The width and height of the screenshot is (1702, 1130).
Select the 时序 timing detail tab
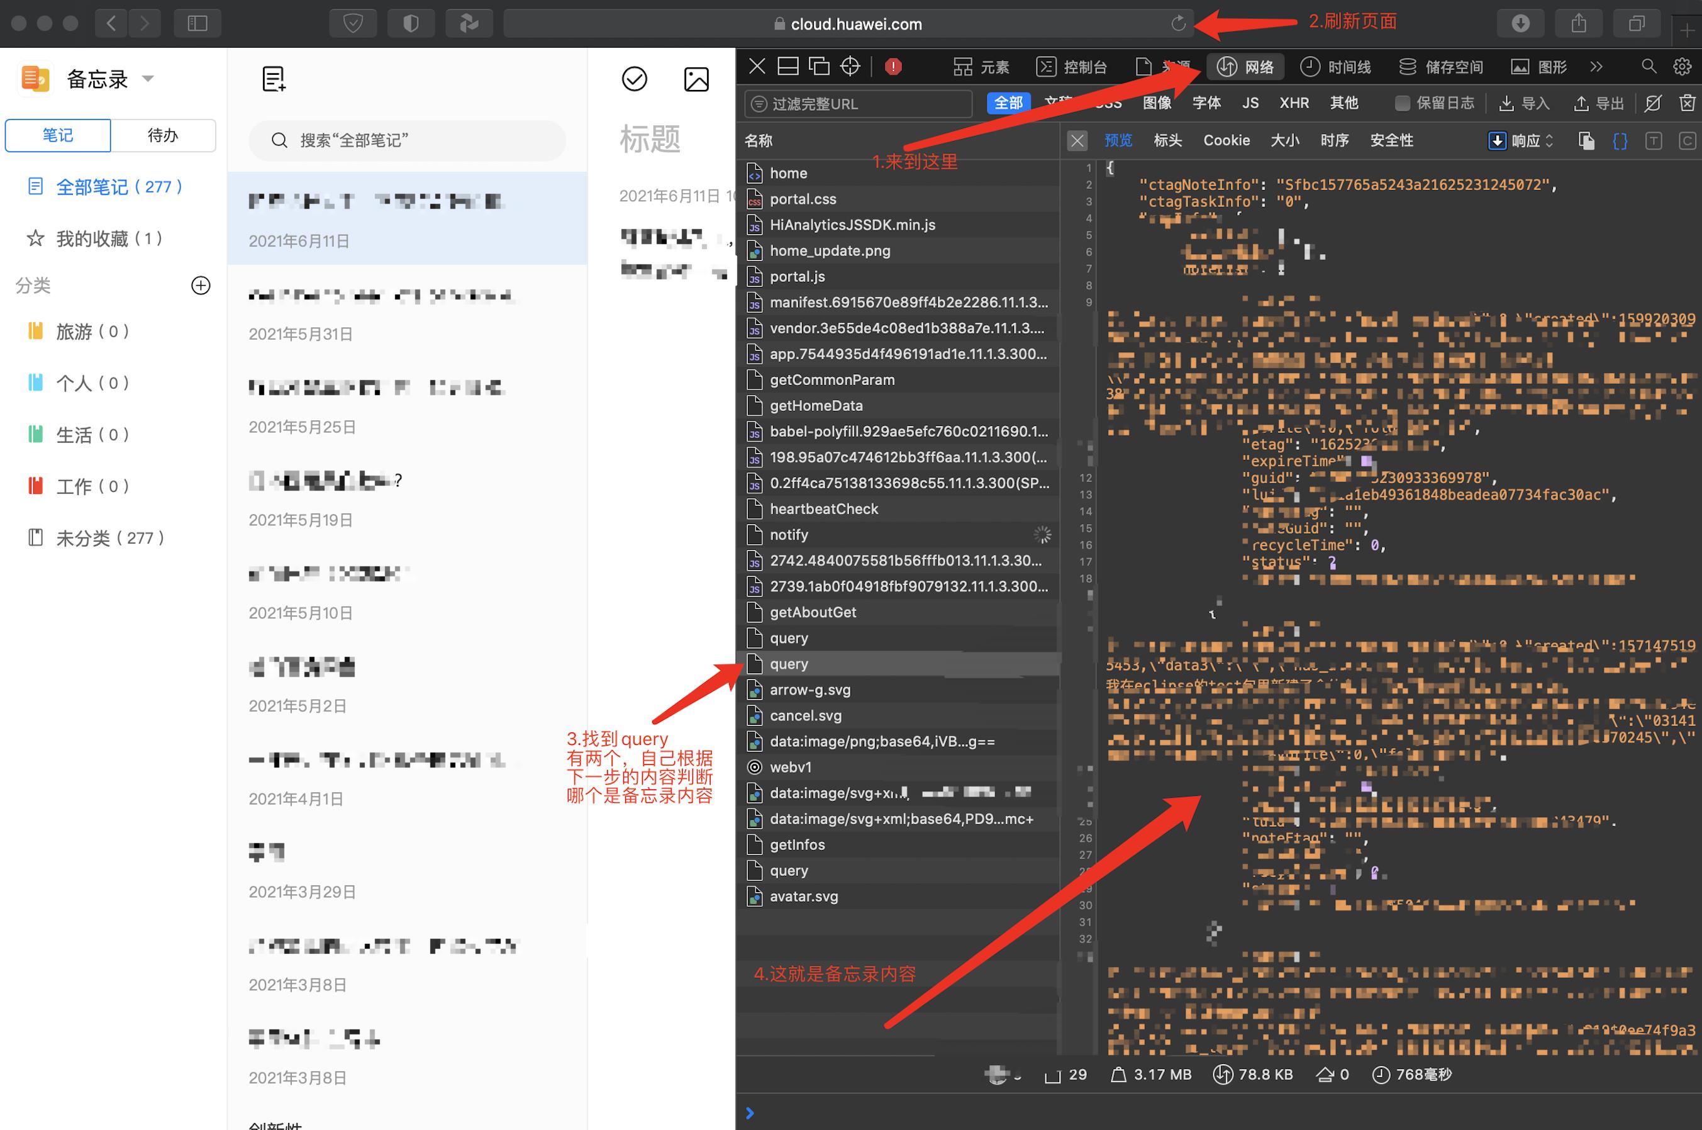click(1335, 140)
